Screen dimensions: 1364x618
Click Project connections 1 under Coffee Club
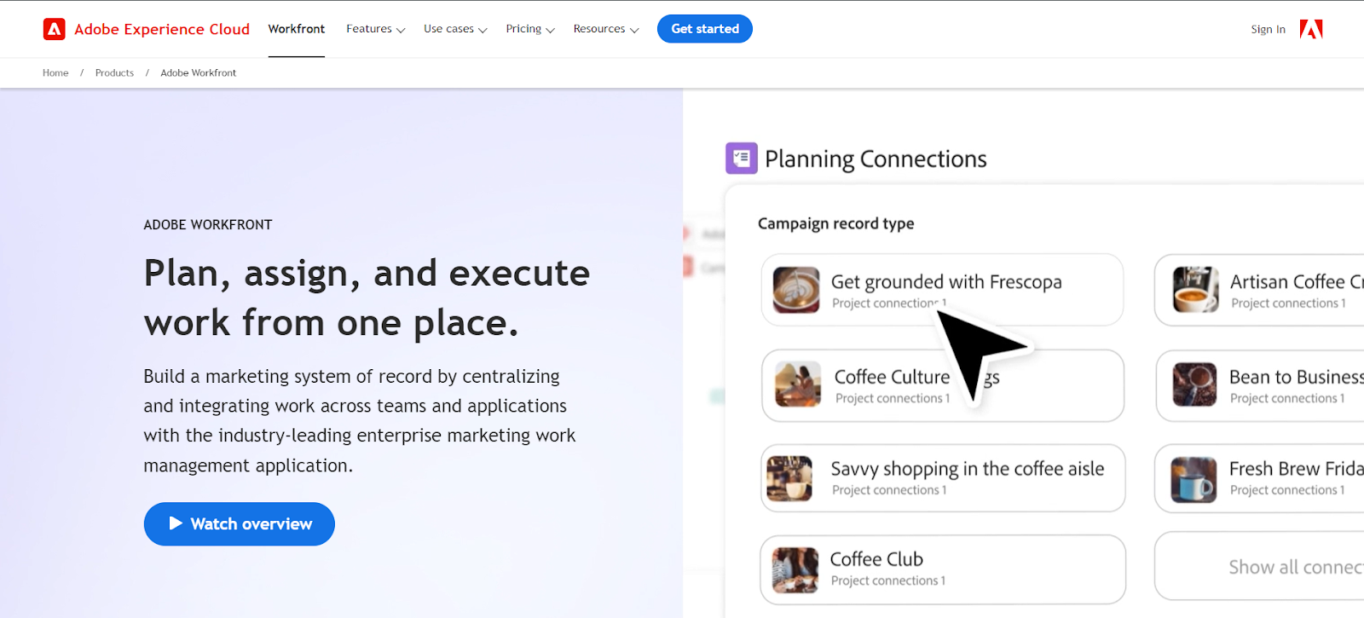(x=888, y=580)
